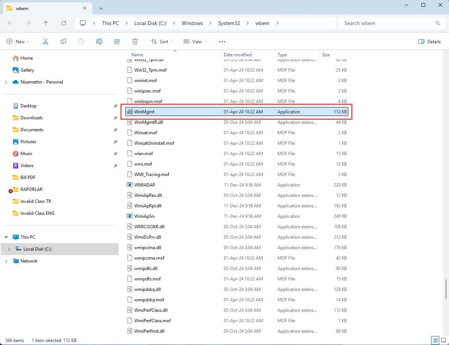
Task: Navigate up one folder level
Action: 45,23
